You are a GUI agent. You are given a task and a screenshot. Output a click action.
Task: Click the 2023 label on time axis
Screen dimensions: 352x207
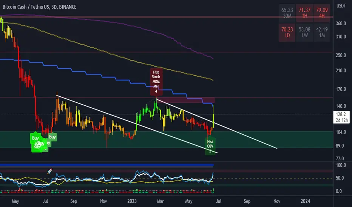[132, 201]
